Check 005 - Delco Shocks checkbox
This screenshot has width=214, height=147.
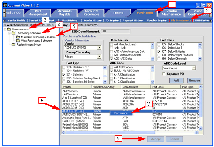click(x=159, y=44)
